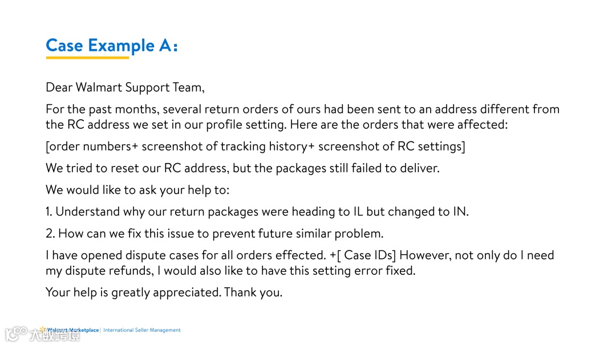Click the 'my dispute refunds' line
Image resolution: width=616 pixels, height=346 pixels.
pos(230,271)
